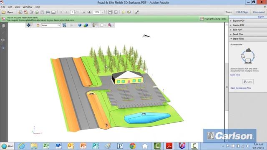This screenshot has width=267, height=150.
Task: Click the Add sticky note icon
Action: click(x=123, y=12)
